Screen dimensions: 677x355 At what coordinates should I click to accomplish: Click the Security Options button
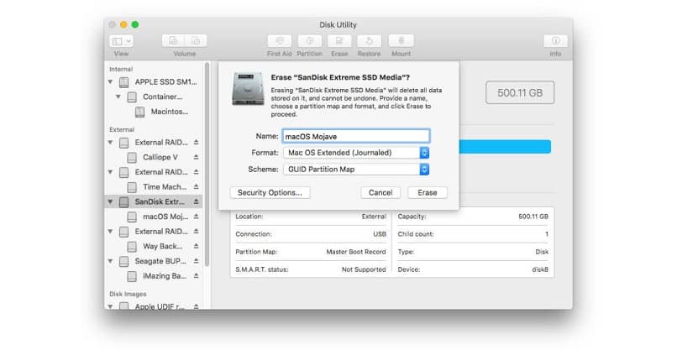[x=270, y=192]
